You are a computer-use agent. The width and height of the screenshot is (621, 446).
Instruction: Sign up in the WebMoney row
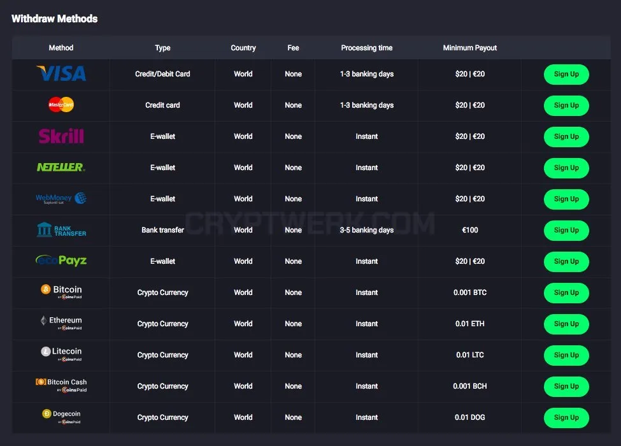[x=566, y=199]
